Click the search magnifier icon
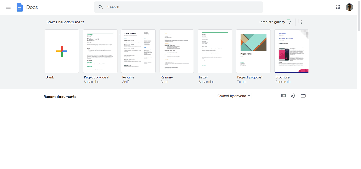 (x=101, y=7)
